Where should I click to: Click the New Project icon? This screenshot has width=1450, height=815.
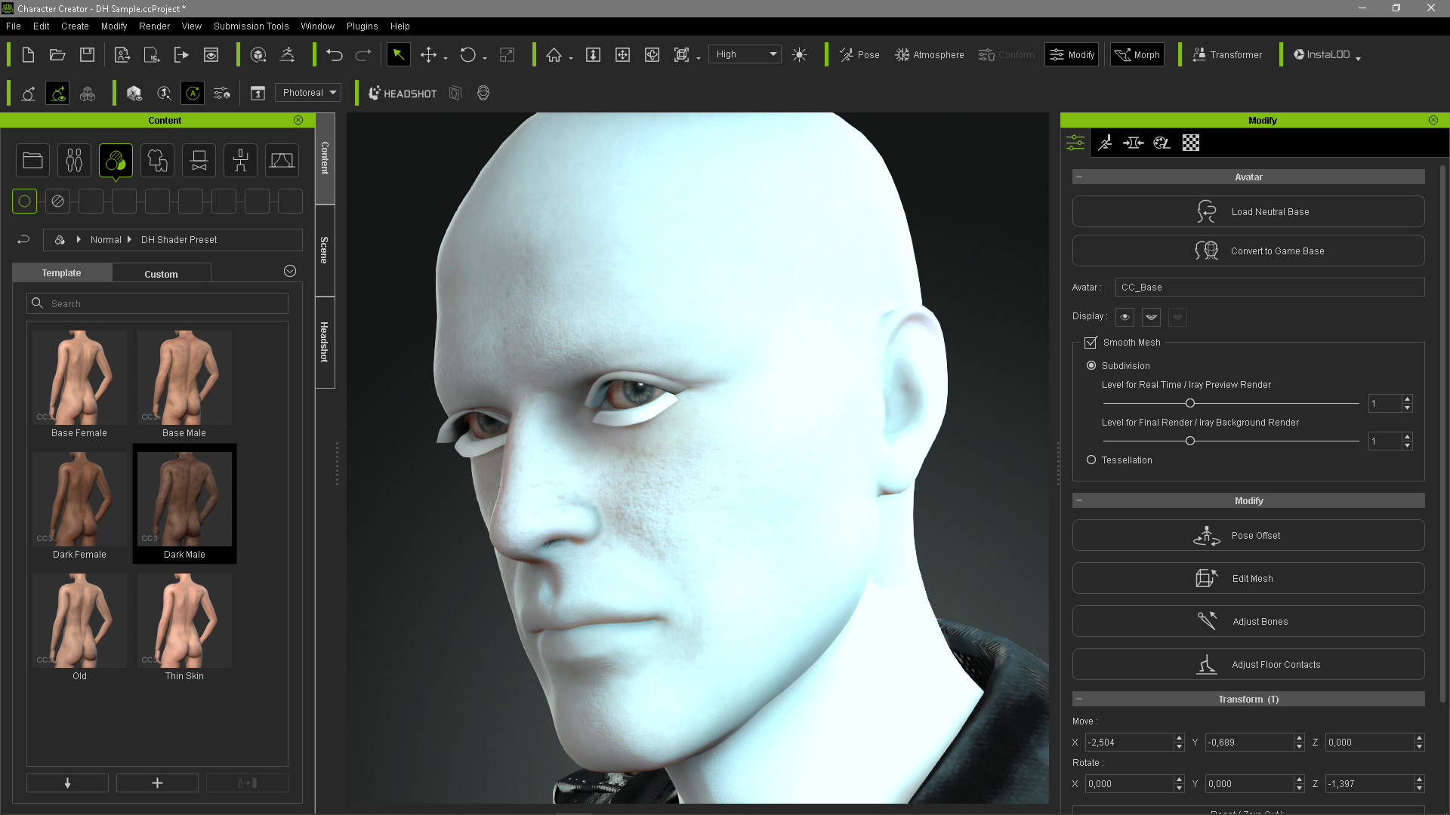coord(28,54)
